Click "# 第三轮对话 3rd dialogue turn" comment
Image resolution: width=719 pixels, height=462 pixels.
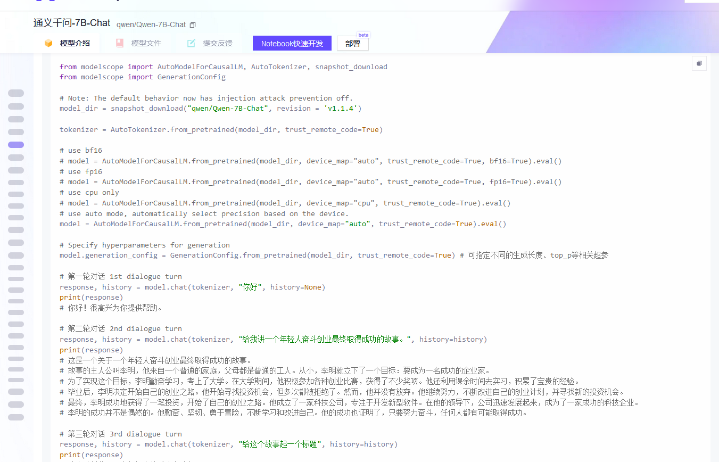point(121,434)
